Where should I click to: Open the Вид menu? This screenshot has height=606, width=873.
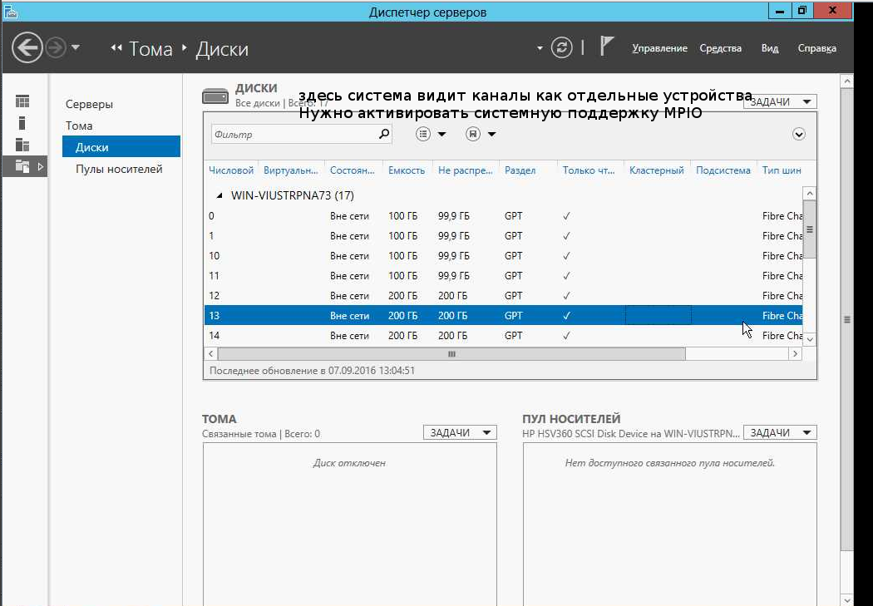pyautogui.click(x=769, y=48)
